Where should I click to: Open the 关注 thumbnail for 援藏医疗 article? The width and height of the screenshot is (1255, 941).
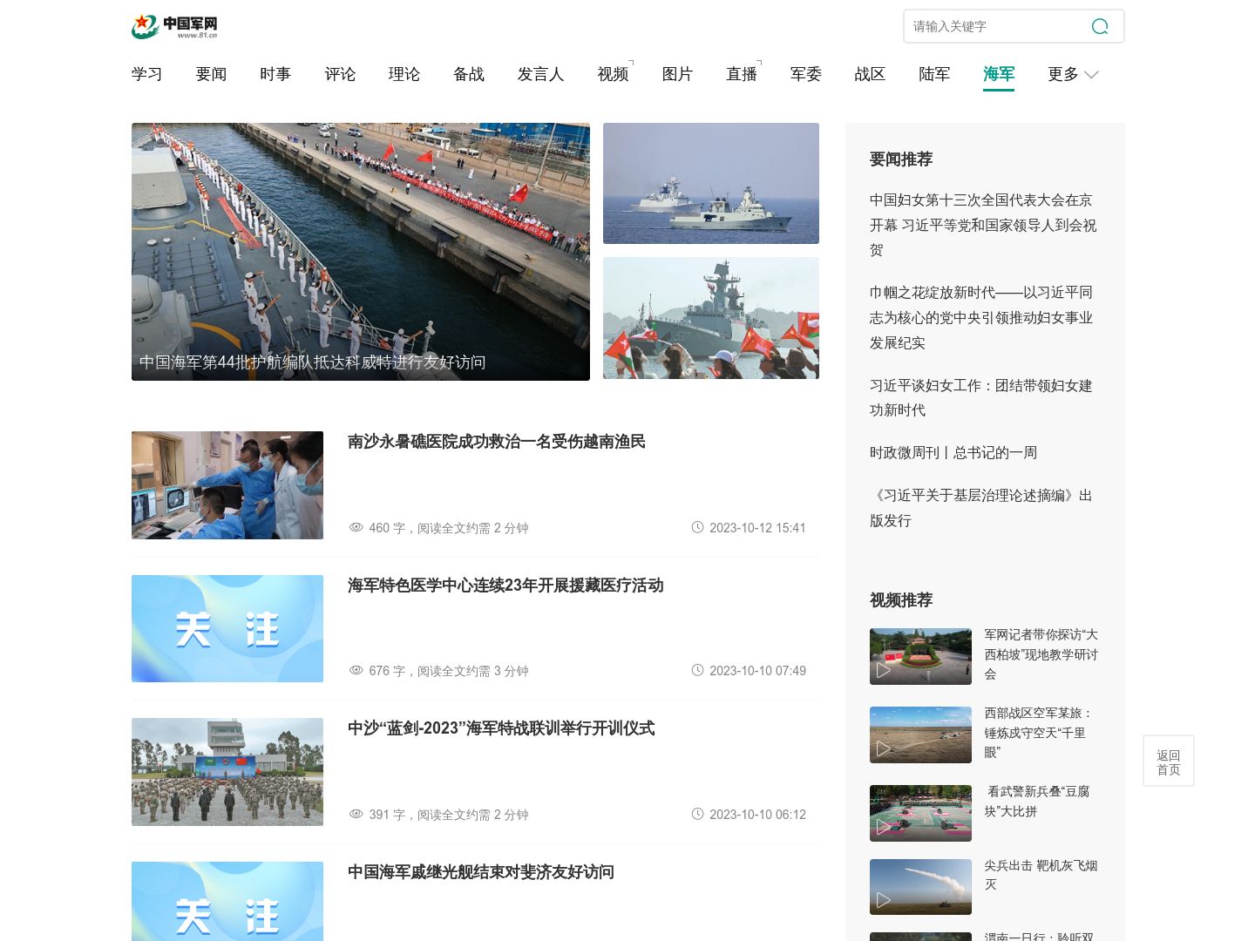(x=227, y=628)
